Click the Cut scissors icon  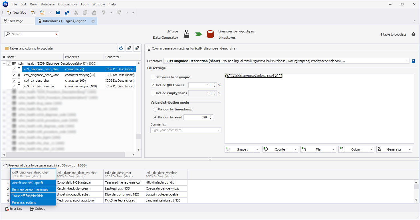point(76,13)
